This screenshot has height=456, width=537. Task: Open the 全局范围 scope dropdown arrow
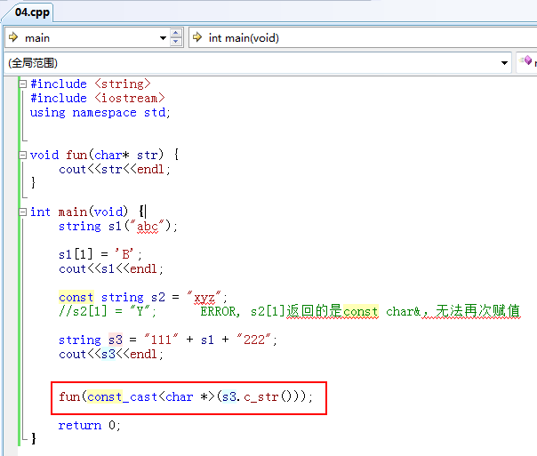[504, 63]
